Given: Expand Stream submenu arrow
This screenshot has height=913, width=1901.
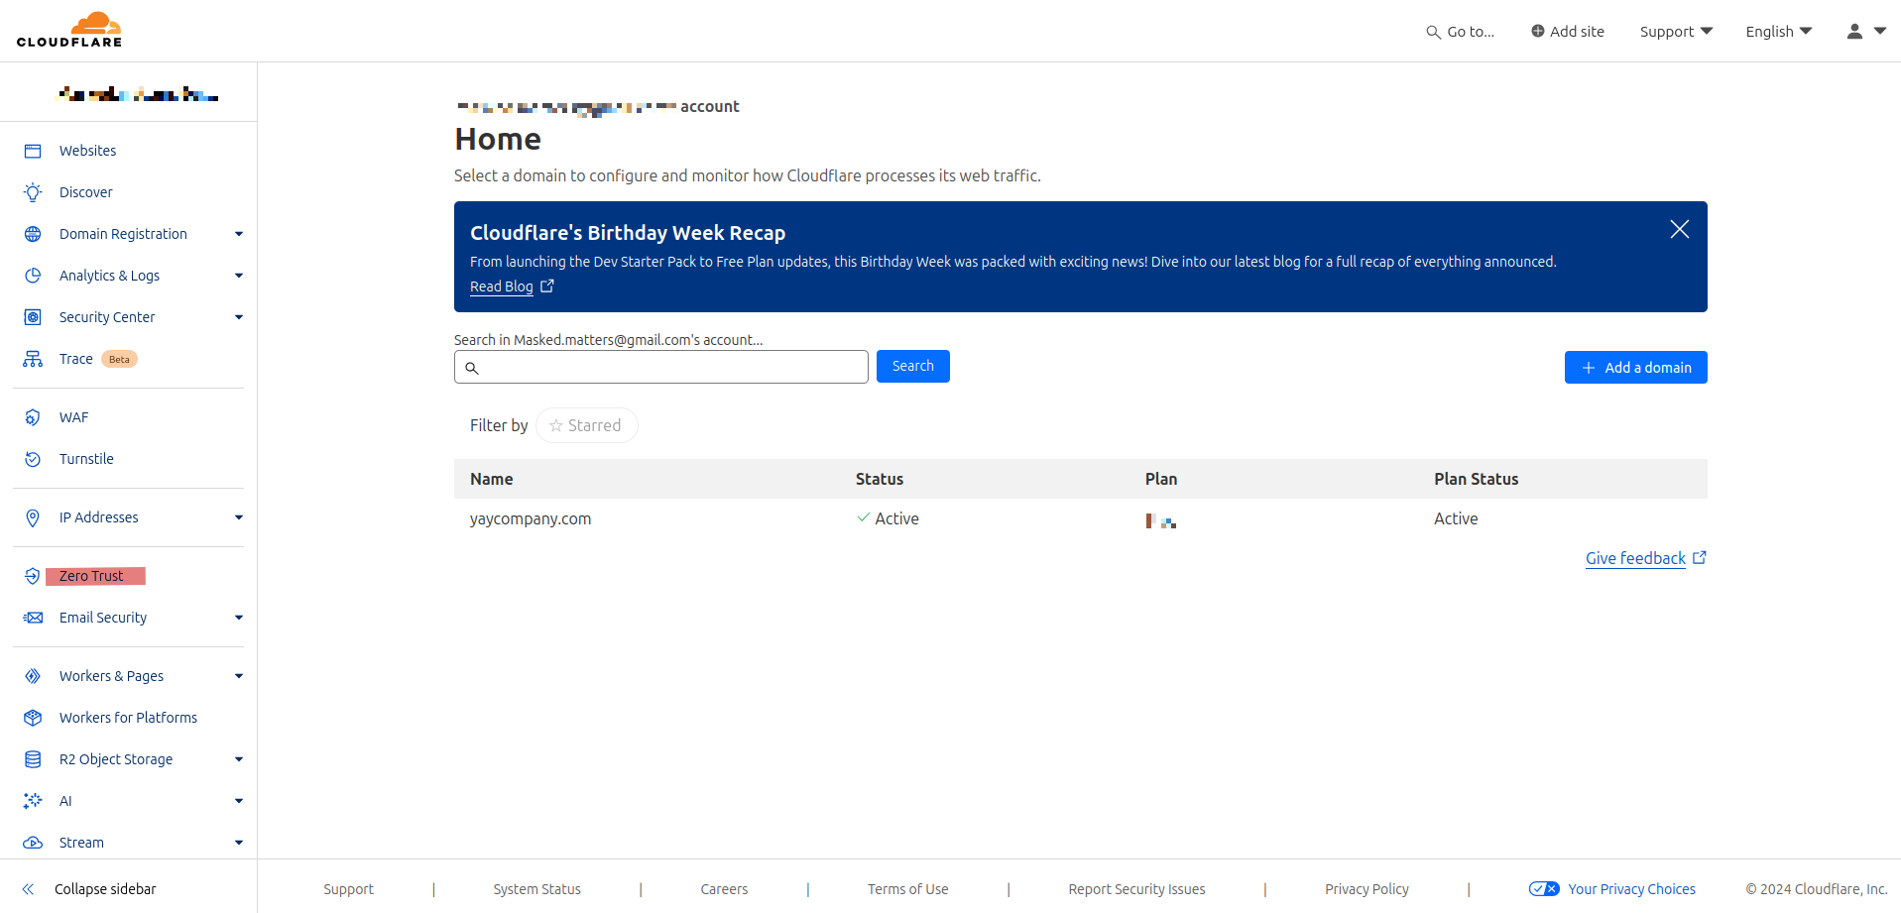Looking at the screenshot, I should point(239,843).
